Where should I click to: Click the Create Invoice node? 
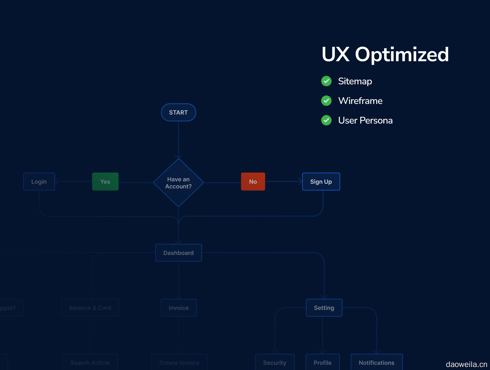179,362
